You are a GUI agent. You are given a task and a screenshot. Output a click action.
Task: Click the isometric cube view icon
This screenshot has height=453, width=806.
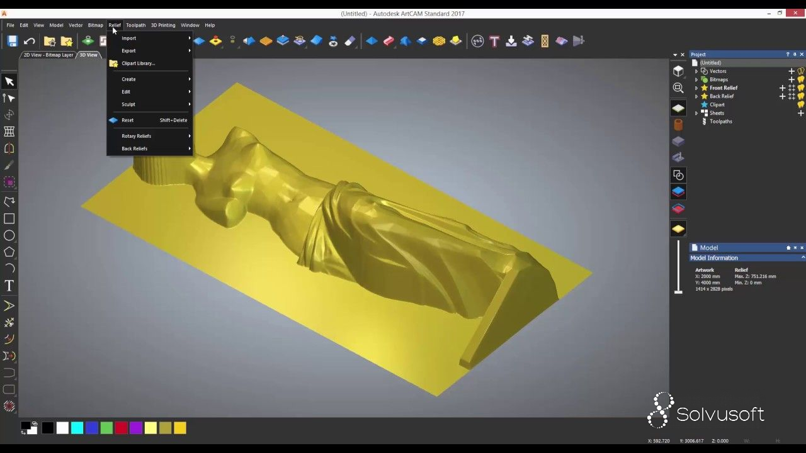(x=678, y=71)
